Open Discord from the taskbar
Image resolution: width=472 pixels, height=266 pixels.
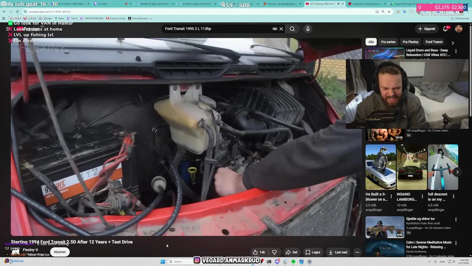click(x=277, y=262)
